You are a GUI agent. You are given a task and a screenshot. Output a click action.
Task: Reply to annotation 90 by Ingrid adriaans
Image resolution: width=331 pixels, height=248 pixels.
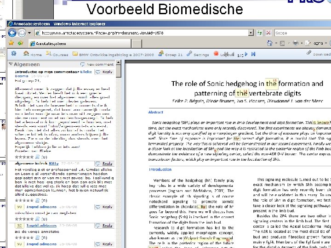(104, 207)
